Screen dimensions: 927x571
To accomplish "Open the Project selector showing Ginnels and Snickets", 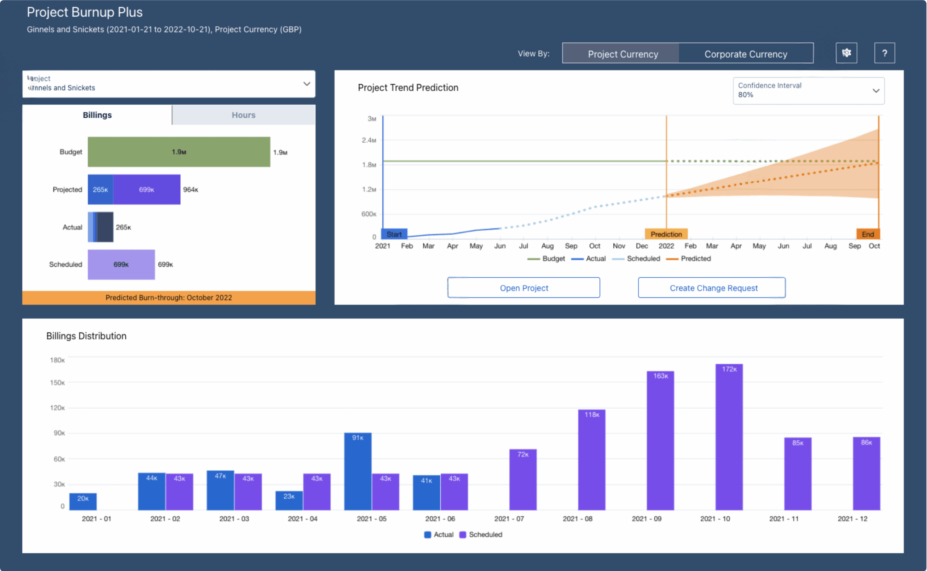I will (168, 84).
